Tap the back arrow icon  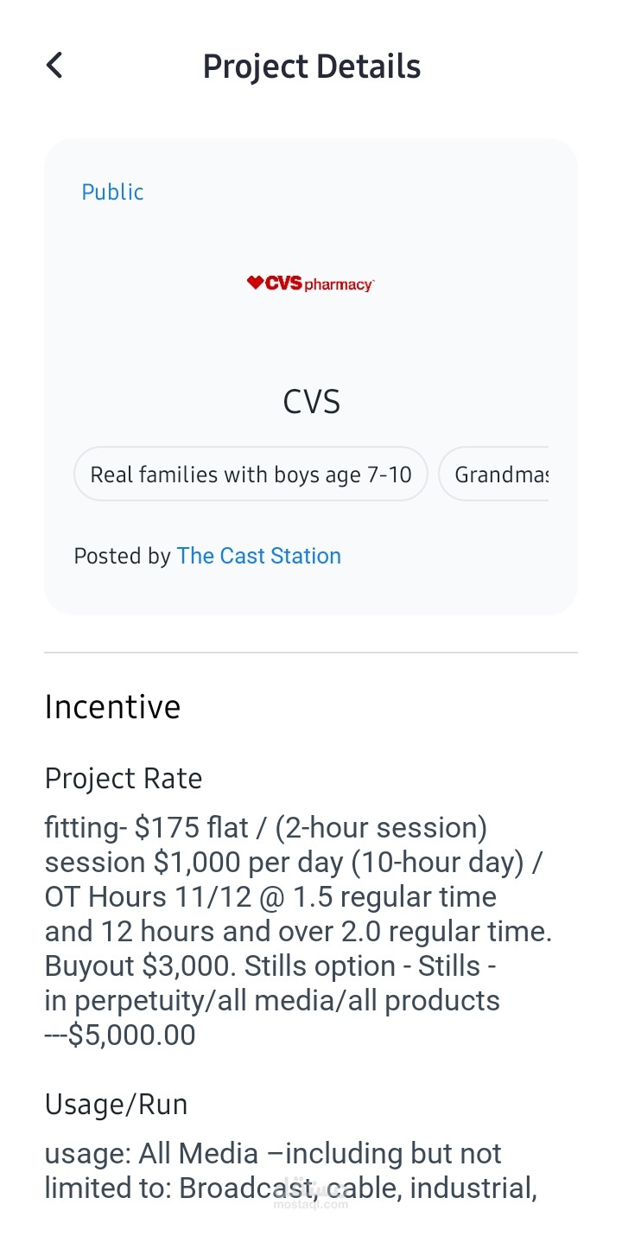(54, 66)
